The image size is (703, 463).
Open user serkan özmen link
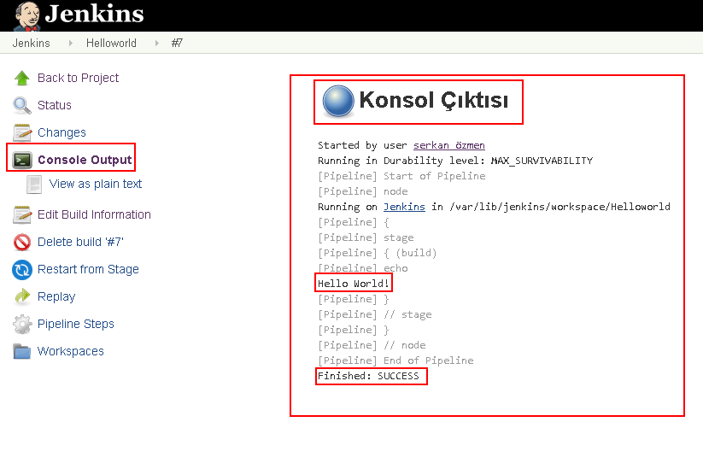(x=448, y=145)
